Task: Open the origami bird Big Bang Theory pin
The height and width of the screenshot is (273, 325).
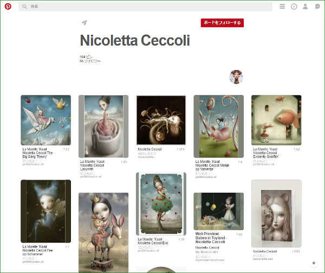Action: tap(46, 120)
